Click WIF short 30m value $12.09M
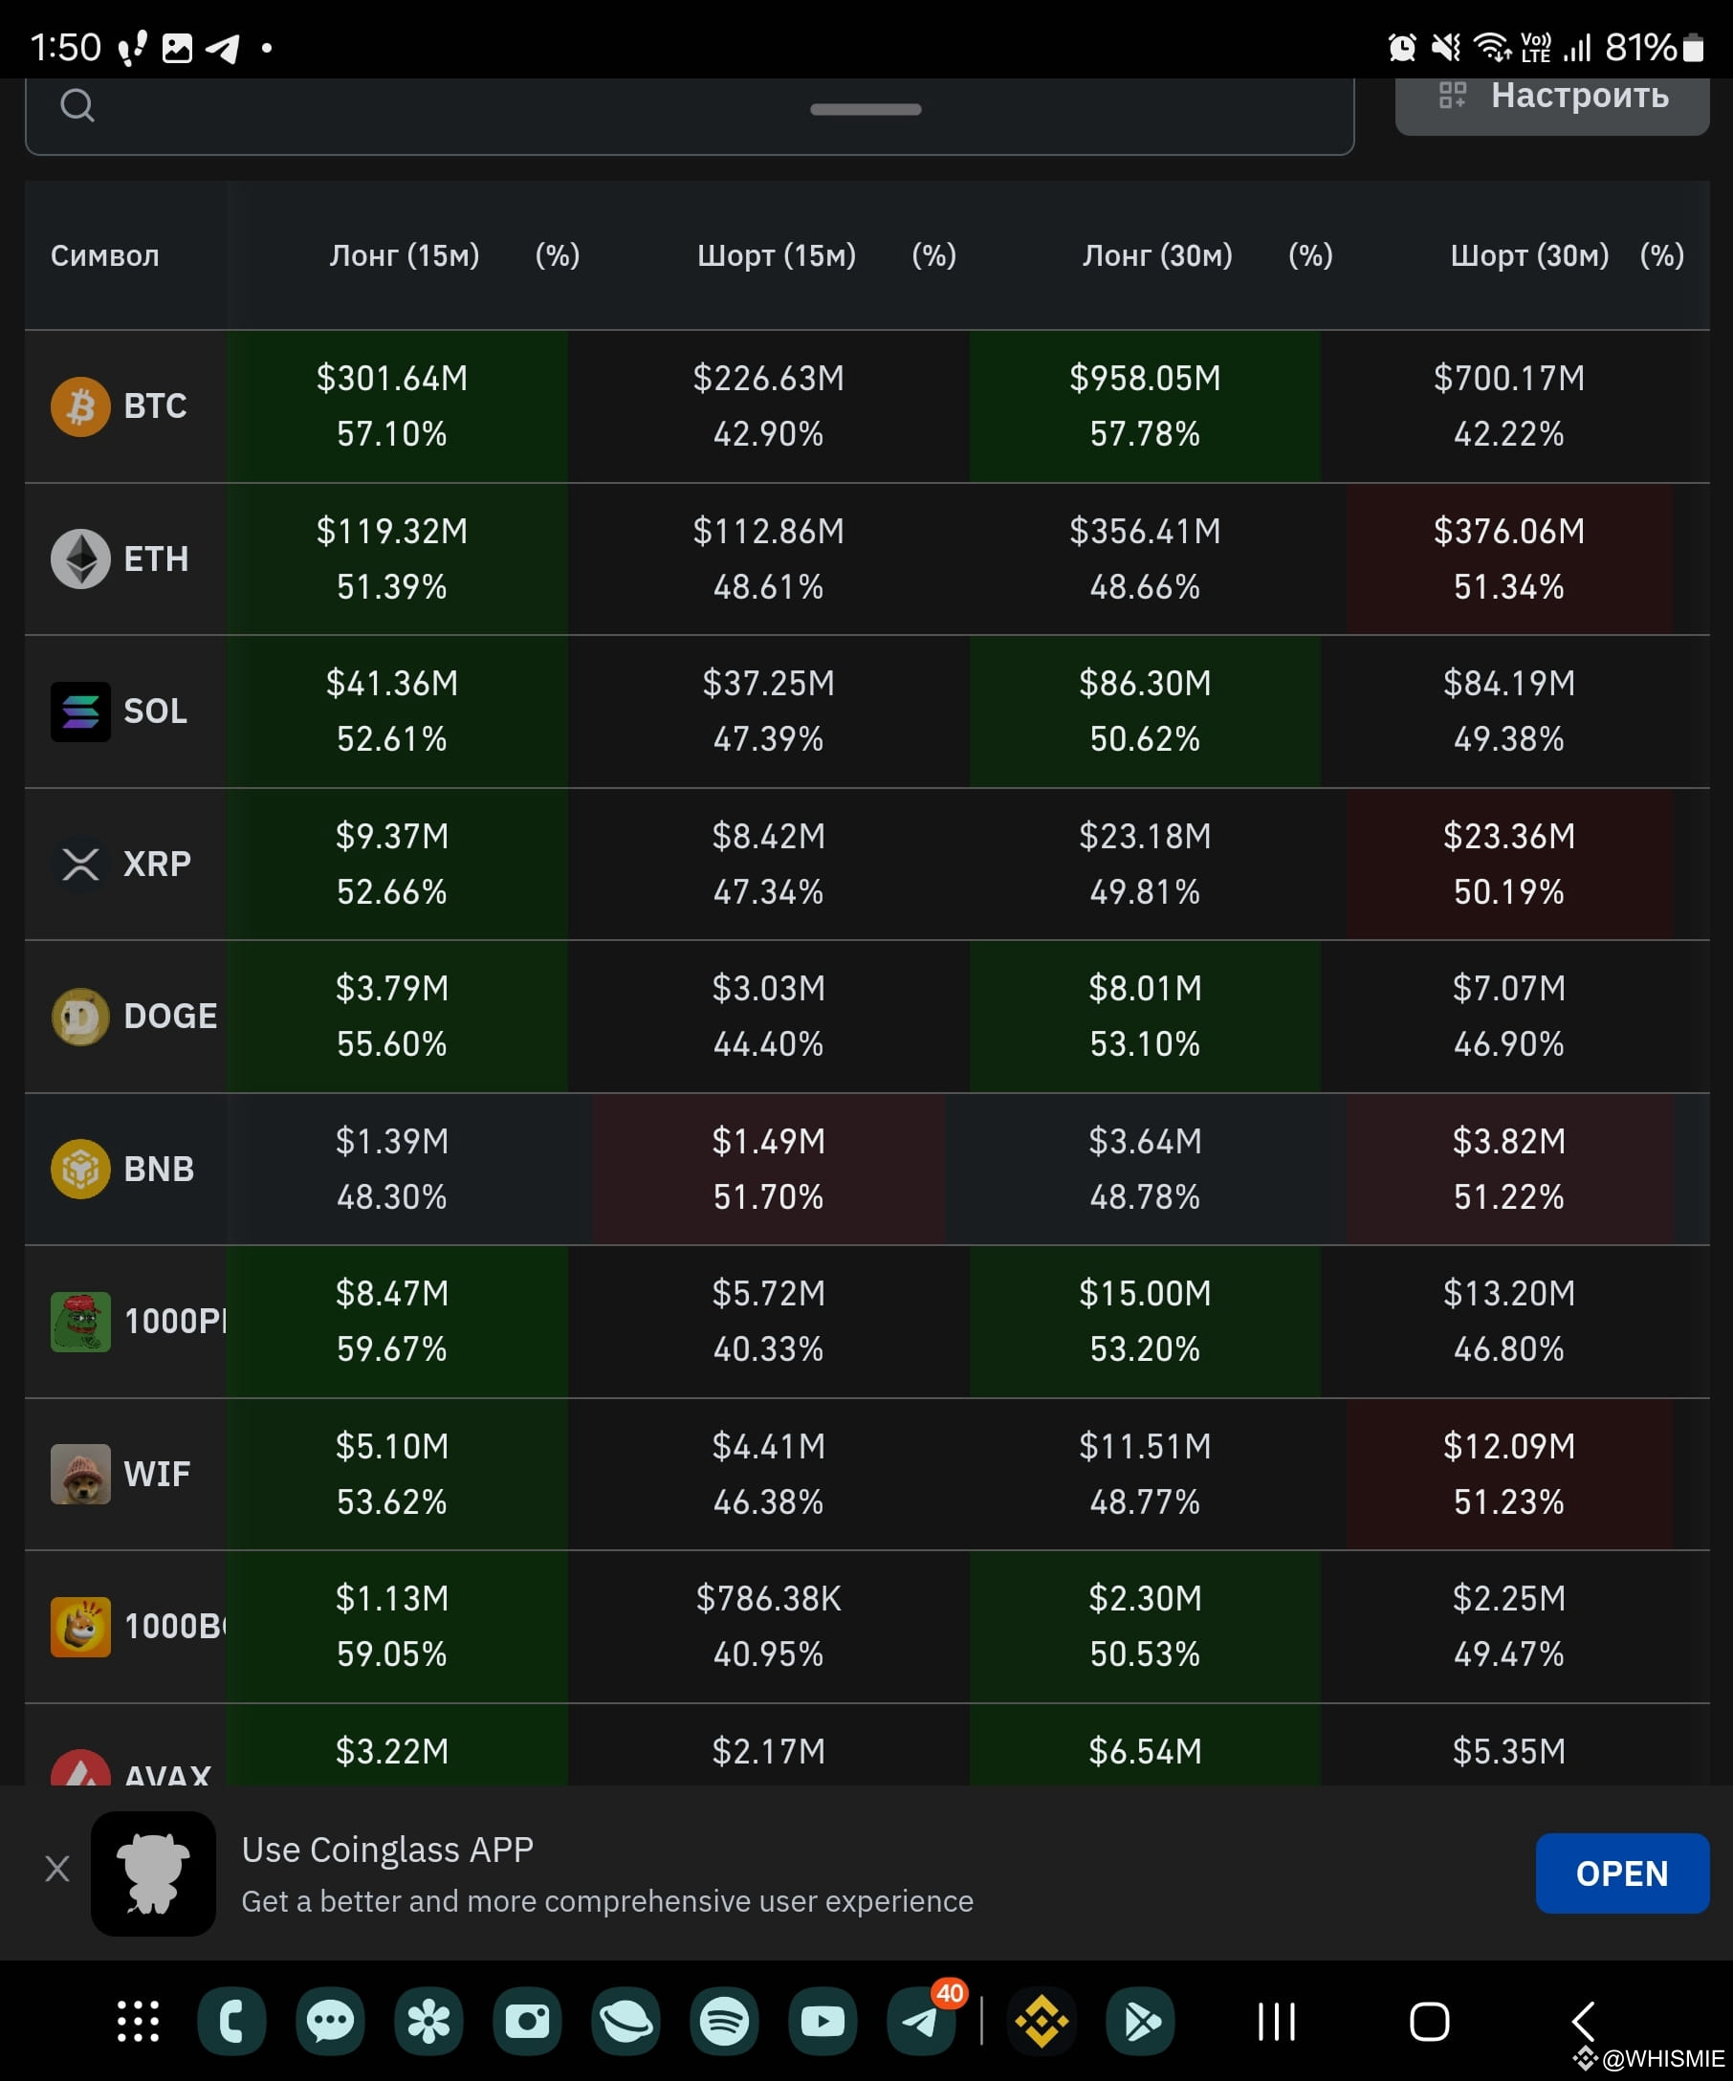The height and width of the screenshot is (2081, 1733). (1509, 1447)
